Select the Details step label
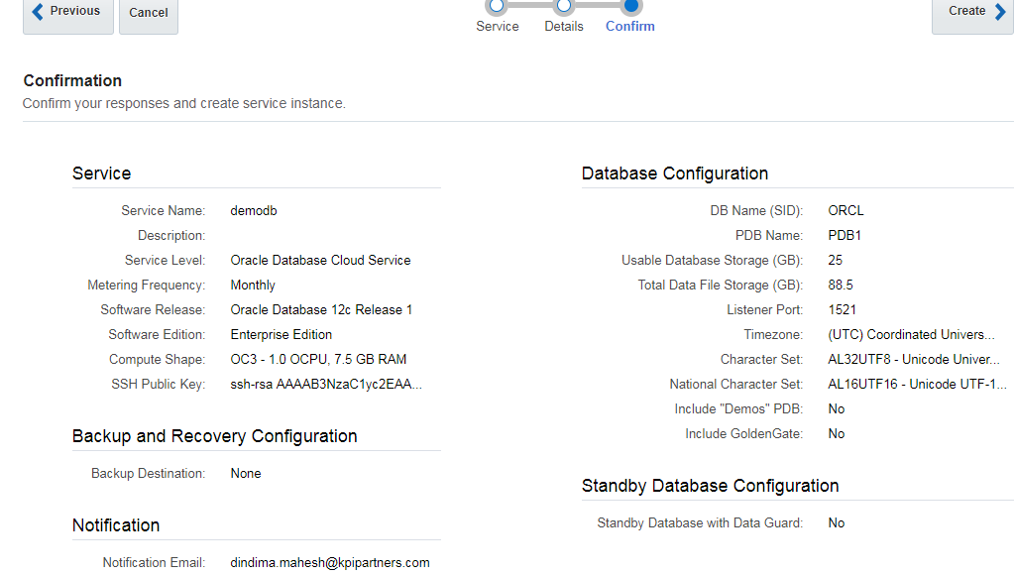The image size is (1014, 575). 563,27
